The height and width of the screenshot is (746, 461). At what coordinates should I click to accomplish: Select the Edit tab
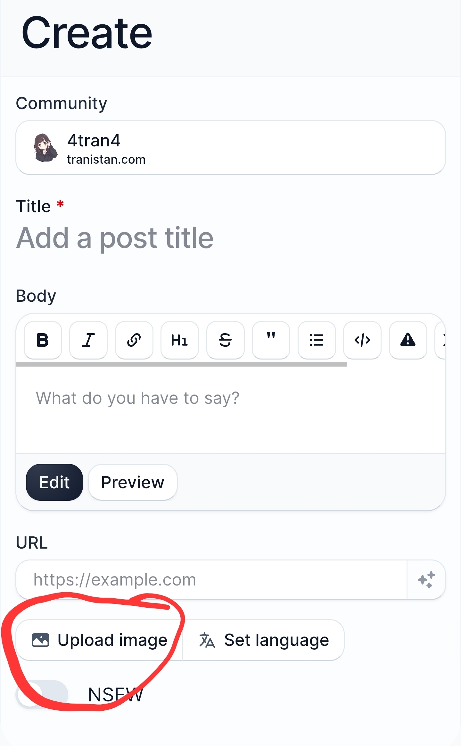point(54,482)
